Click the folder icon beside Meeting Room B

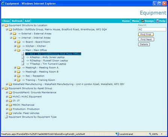(x=19, y=72)
